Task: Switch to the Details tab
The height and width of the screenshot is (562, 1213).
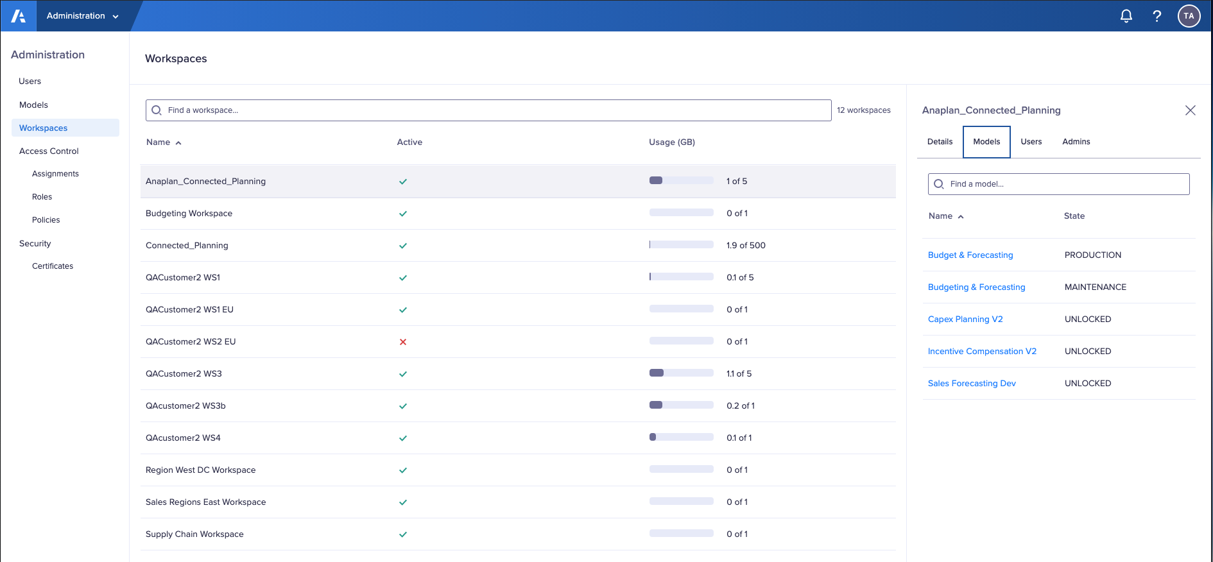Action: (940, 142)
